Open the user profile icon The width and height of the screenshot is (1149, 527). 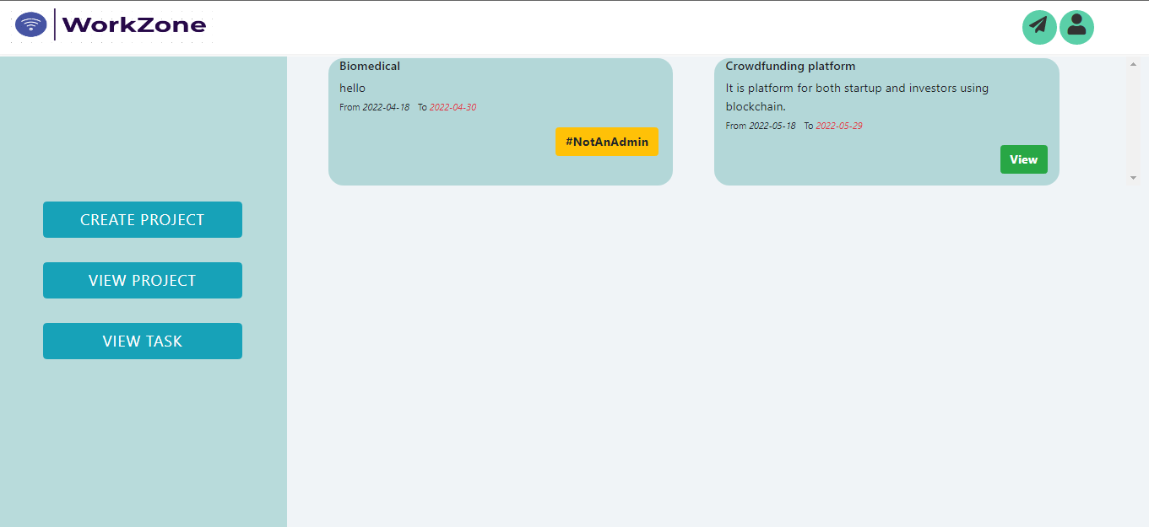[x=1076, y=27]
